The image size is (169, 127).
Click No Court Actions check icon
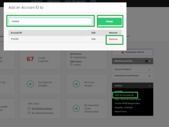click(x=76, y=84)
